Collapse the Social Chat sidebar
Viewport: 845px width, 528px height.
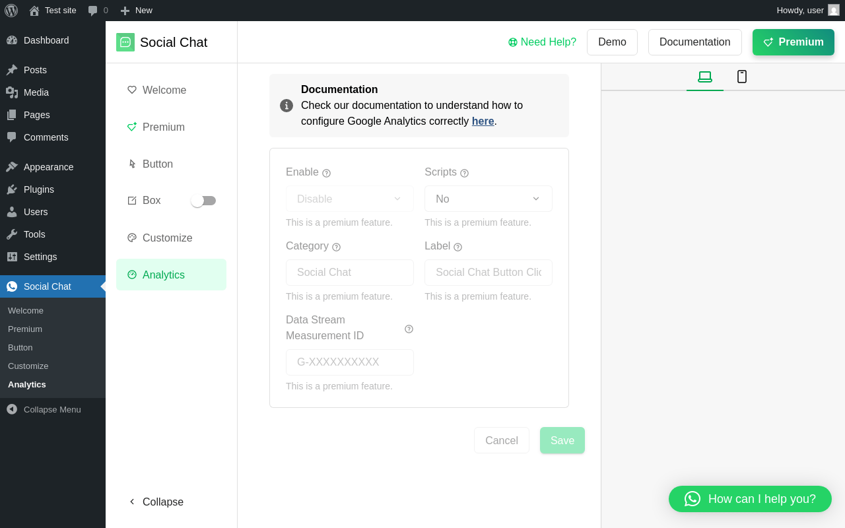click(x=156, y=502)
